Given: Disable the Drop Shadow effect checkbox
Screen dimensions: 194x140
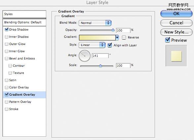Looking at the screenshot, I should (7, 30).
